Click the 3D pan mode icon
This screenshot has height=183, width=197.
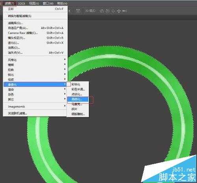tap(113, 11)
